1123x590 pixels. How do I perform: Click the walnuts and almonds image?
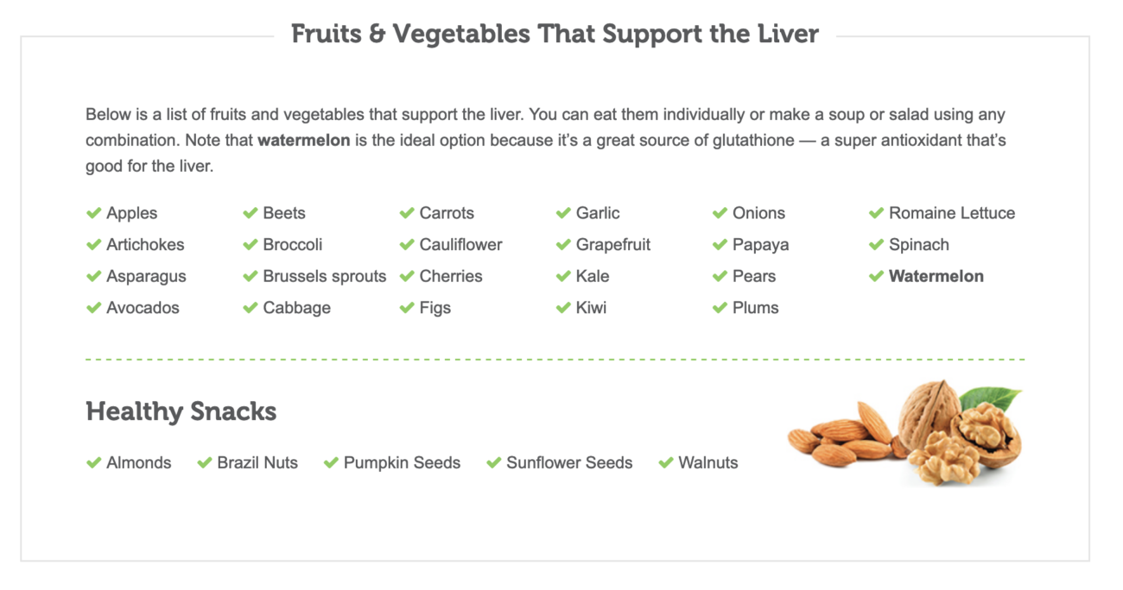tap(905, 432)
